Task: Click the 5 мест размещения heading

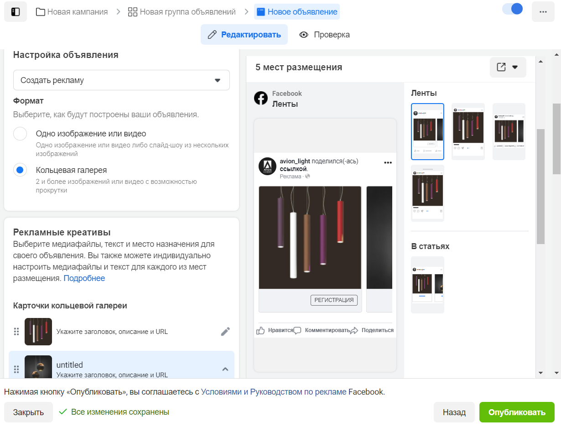Action: click(x=299, y=68)
